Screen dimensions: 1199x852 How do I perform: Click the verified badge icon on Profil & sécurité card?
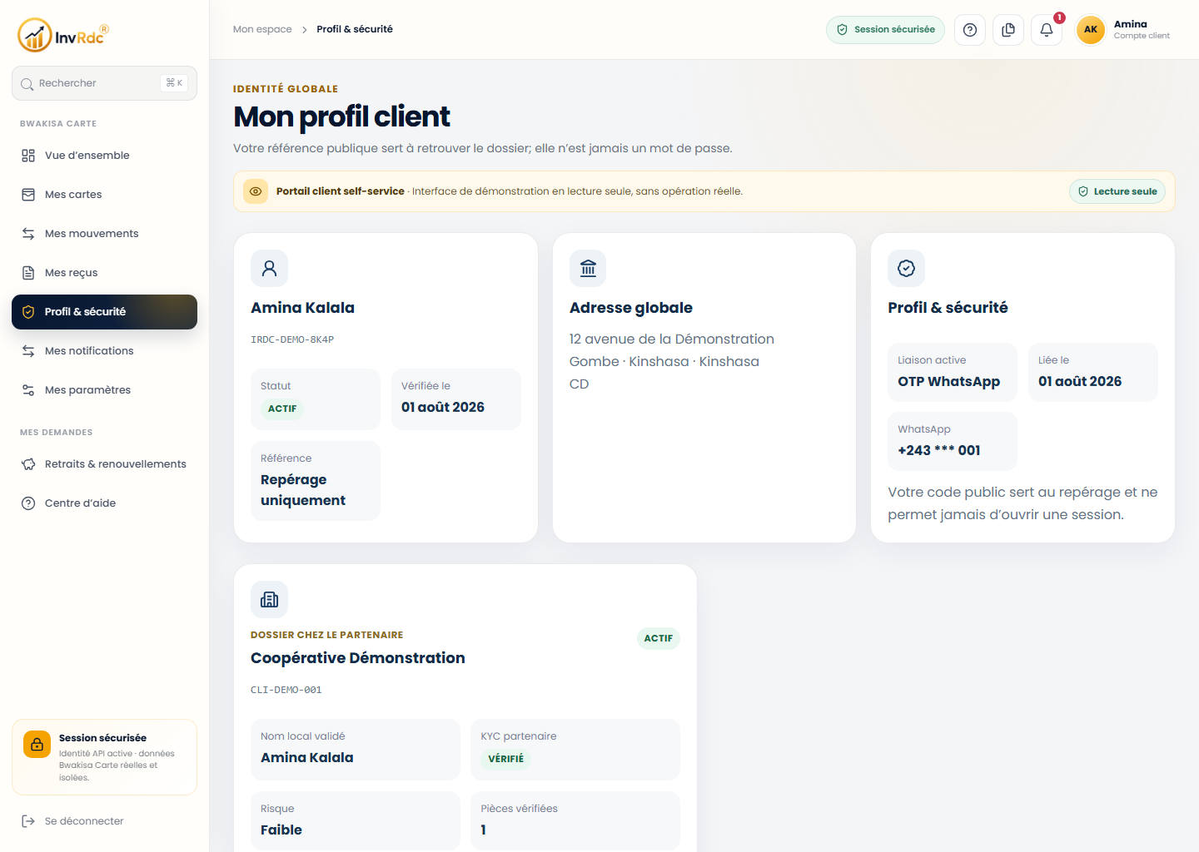pos(907,268)
